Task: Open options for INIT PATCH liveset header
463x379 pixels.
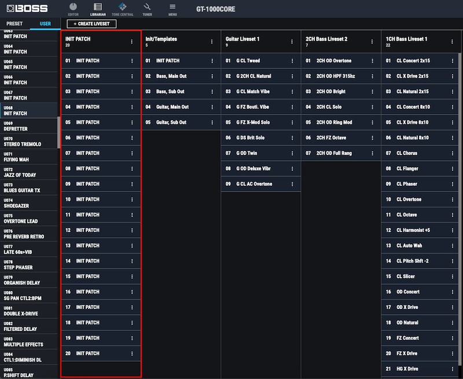Action: click(132, 42)
